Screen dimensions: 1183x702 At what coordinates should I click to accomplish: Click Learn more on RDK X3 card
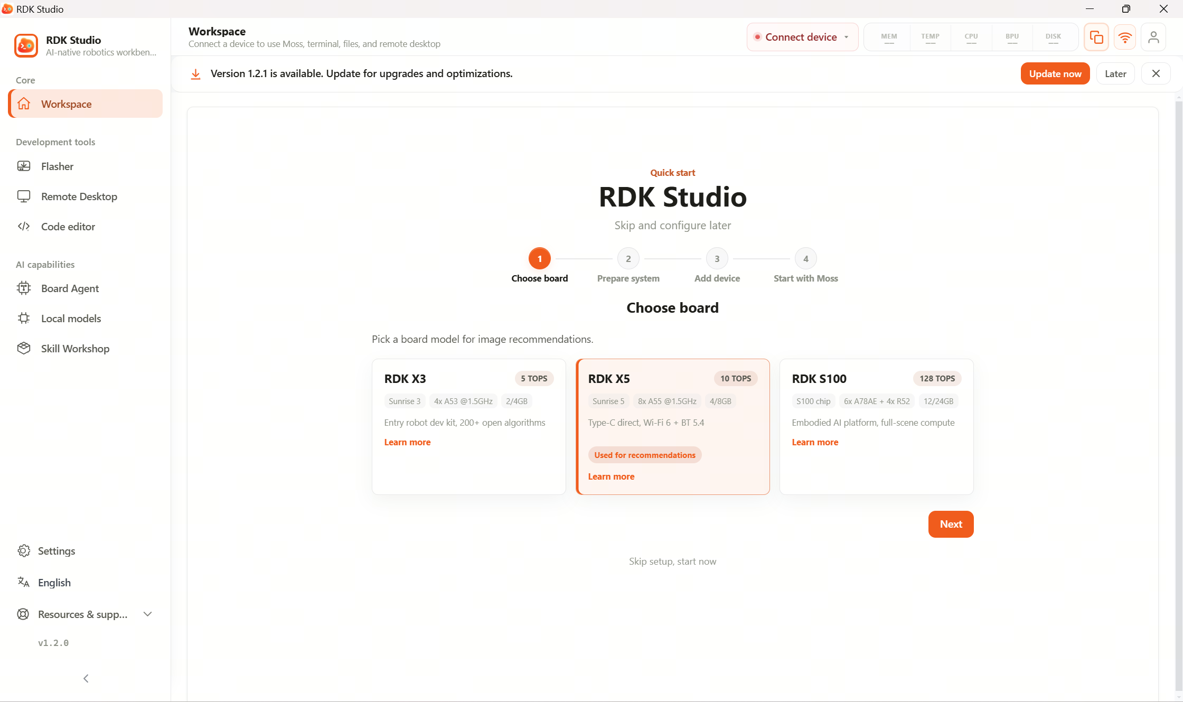[407, 442]
